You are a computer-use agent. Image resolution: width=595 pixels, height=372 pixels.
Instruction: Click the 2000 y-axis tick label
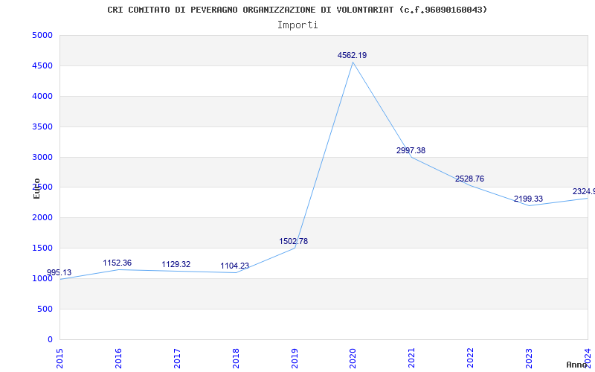tap(42, 218)
